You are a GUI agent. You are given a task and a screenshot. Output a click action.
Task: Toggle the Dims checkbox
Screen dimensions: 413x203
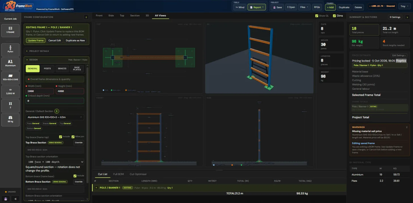[x=334, y=16]
